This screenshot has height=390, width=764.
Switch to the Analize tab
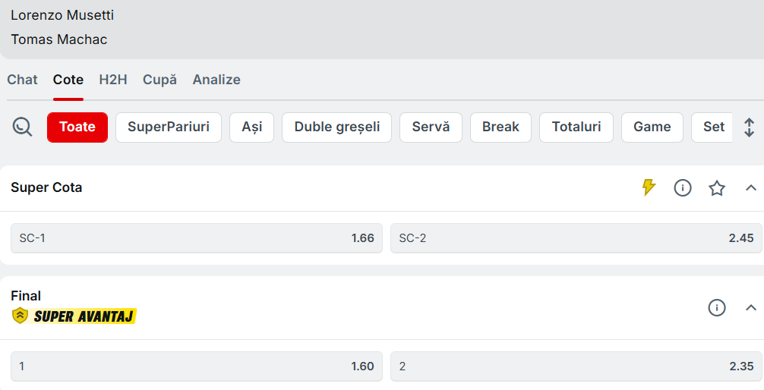point(216,80)
